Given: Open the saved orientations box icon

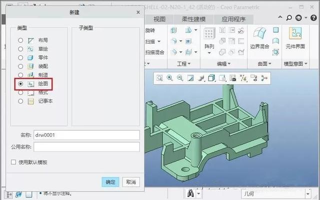Looking at the screenshot, I should point(211,78).
